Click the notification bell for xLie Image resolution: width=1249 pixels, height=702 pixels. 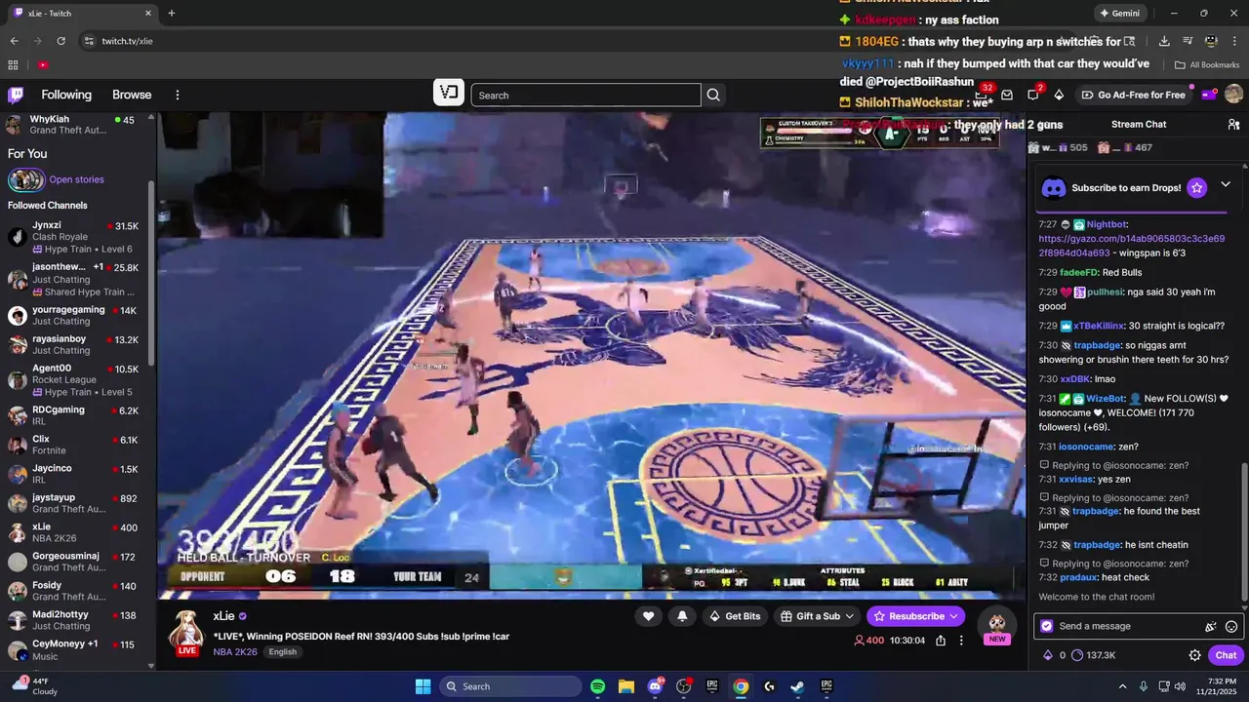(682, 616)
